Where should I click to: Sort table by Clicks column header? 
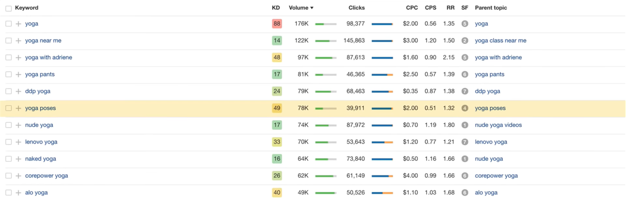(x=356, y=8)
